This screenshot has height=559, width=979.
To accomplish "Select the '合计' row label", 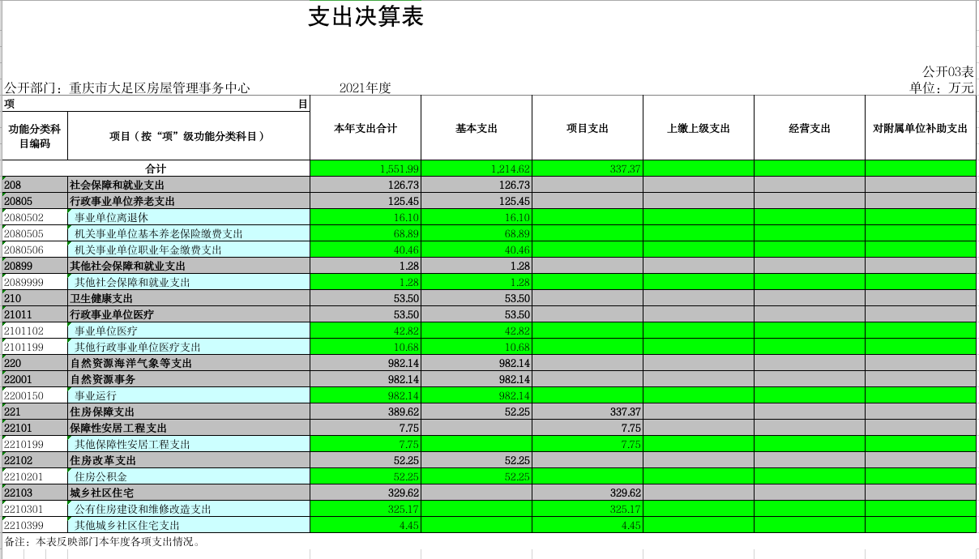I will (x=156, y=169).
